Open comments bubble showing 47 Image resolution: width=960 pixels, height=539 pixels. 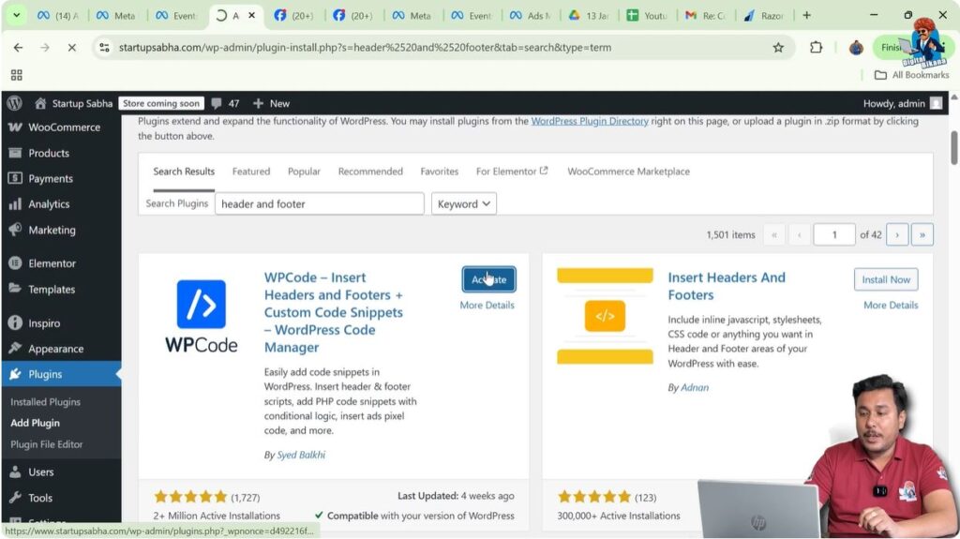tap(225, 103)
